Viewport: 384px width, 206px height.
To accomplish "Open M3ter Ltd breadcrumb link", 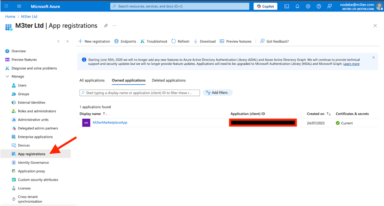I will click(29, 16).
